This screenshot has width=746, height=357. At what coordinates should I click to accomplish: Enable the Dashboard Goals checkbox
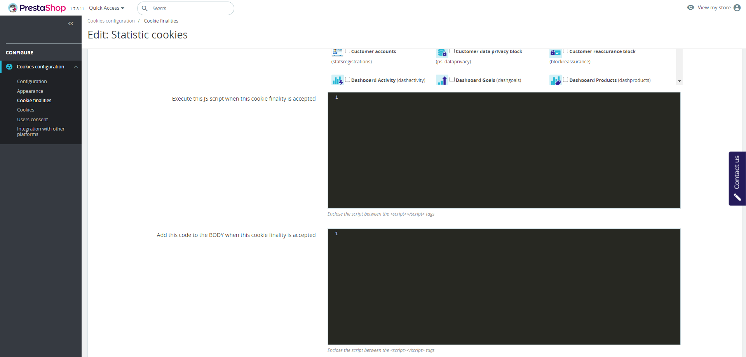pyautogui.click(x=452, y=80)
